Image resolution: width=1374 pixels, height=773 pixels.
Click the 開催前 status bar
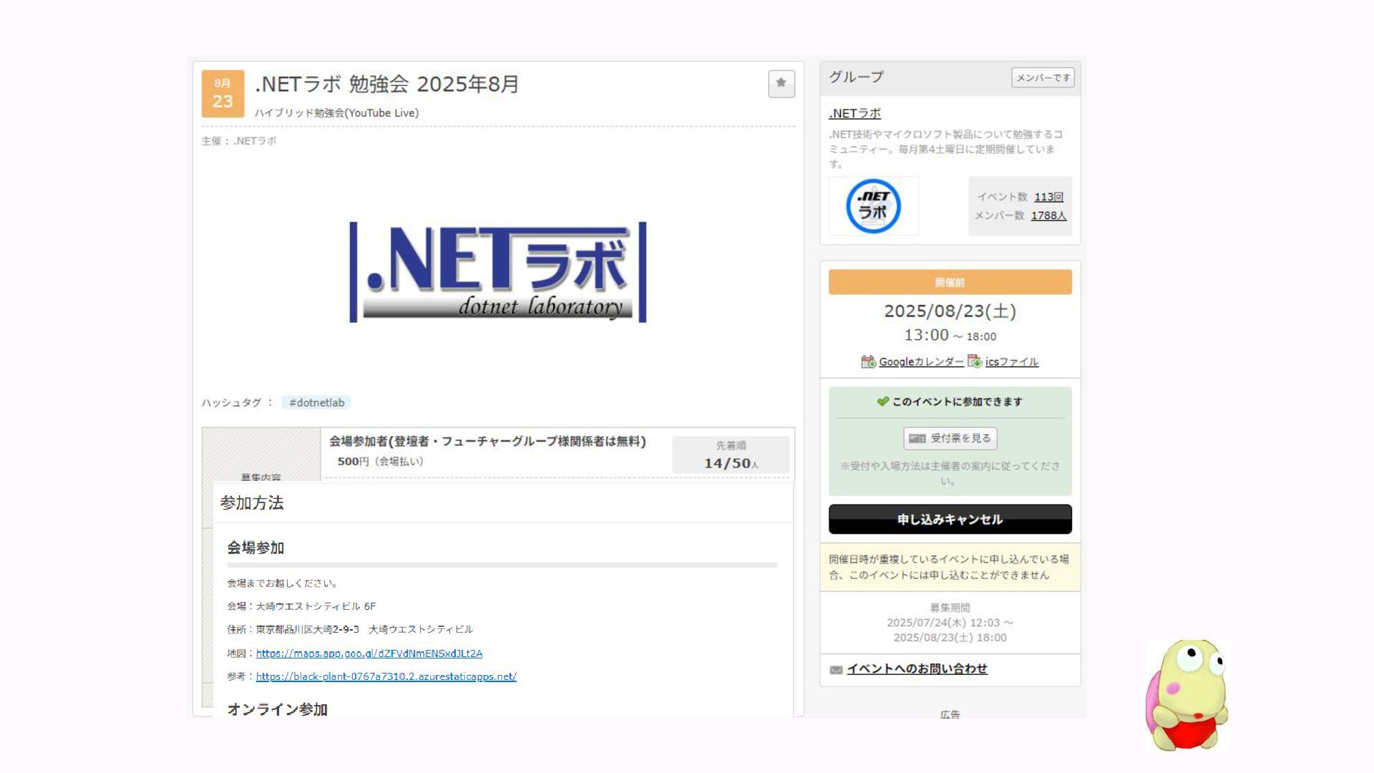950,282
